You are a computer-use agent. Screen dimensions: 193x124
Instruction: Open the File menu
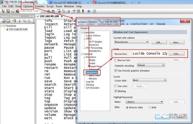(4, 6)
